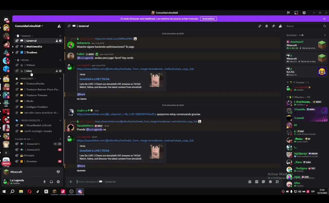Create invite for General channel
Viewport: 329px width, 203px height.
(57, 41)
